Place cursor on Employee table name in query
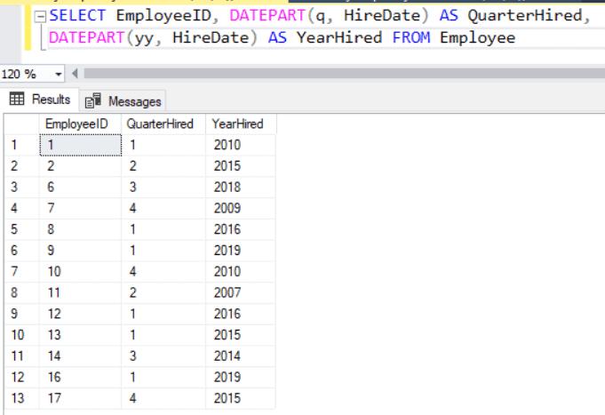Image resolution: width=605 pixels, height=415 pixels. click(x=477, y=37)
